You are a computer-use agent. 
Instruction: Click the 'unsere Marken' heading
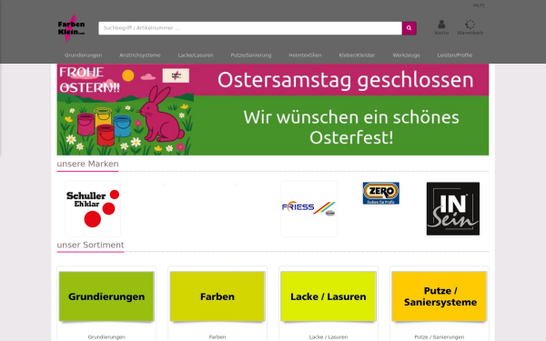coord(87,164)
